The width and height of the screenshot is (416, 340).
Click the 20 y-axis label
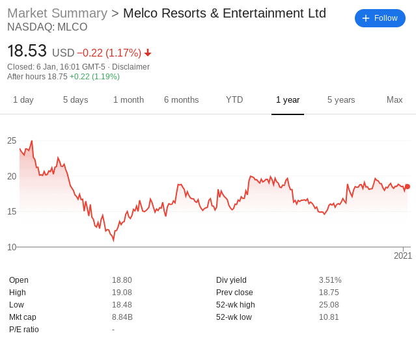click(12, 176)
